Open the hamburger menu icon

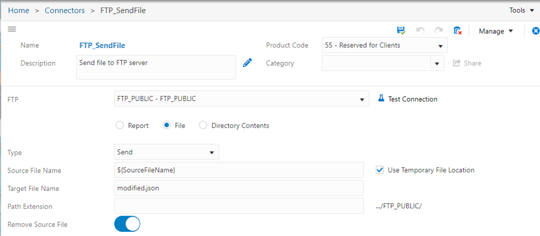tap(12, 29)
